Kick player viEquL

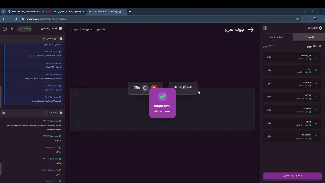269,97
